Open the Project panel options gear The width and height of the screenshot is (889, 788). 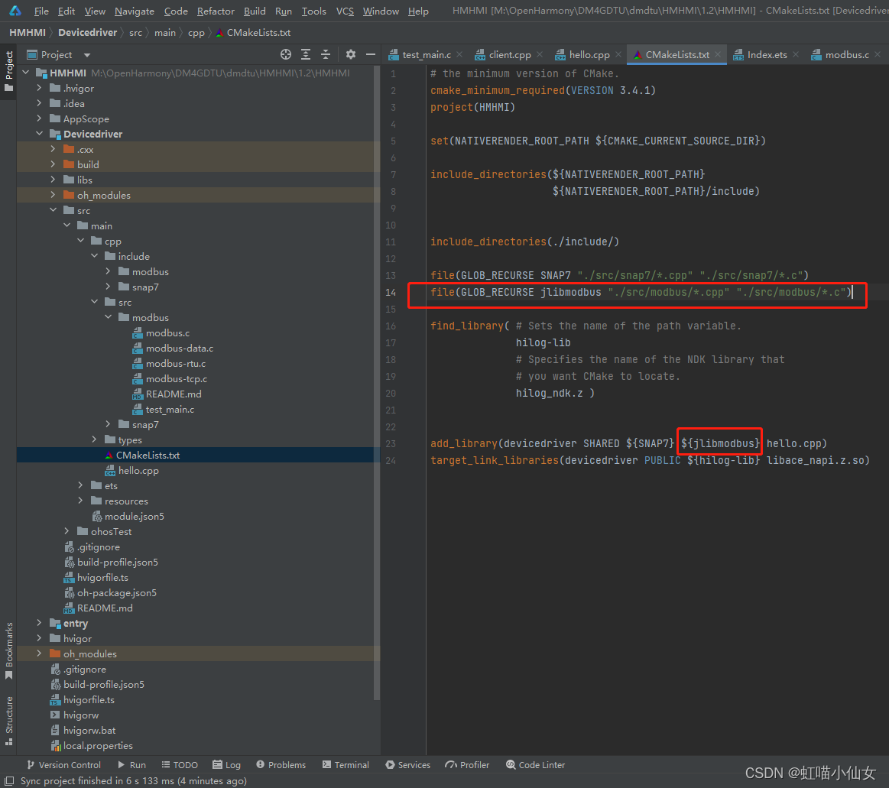click(x=349, y=54)
